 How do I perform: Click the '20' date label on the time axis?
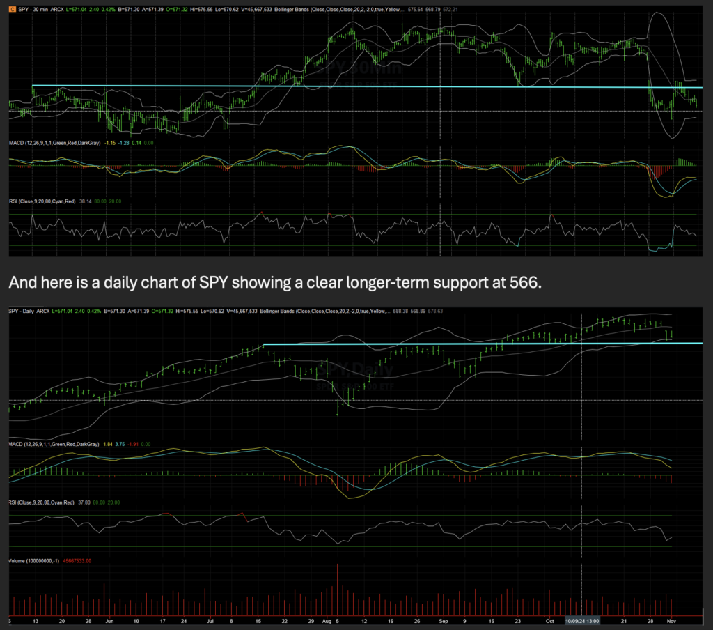click(62, 621)
